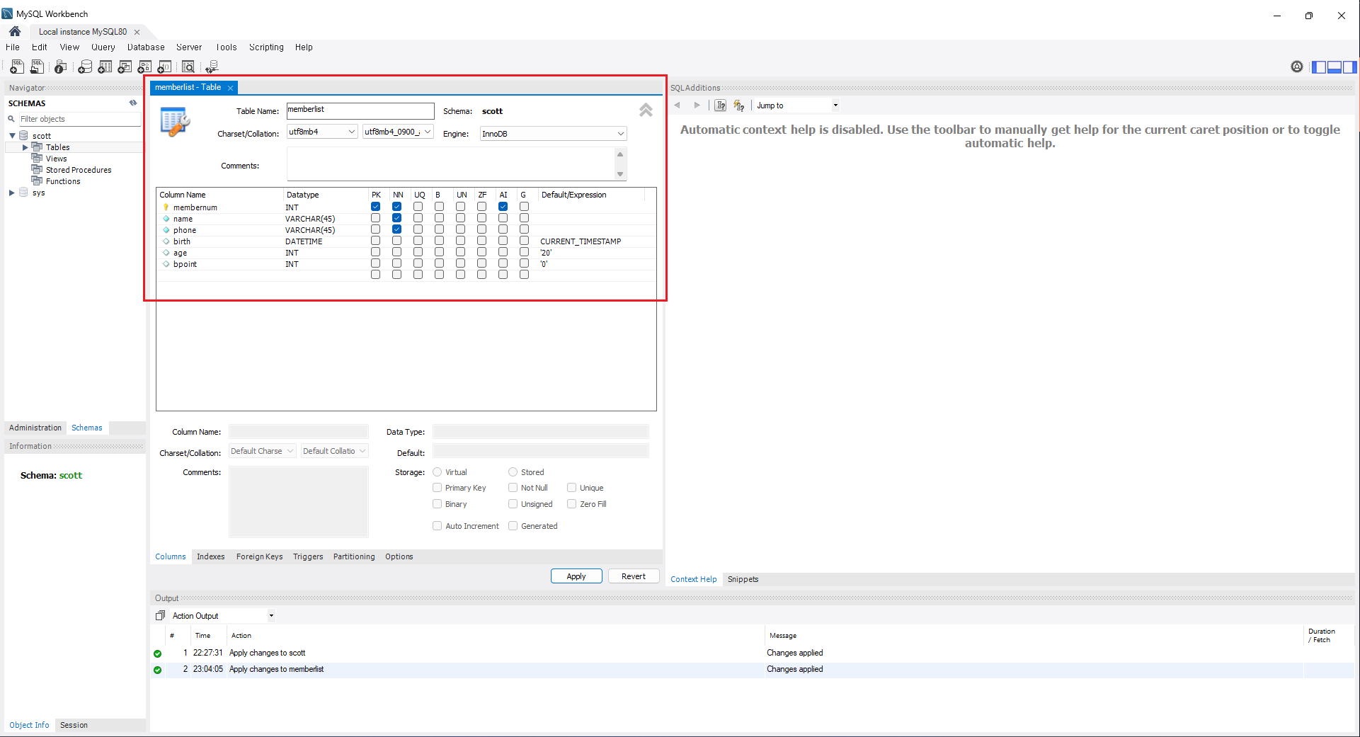Image resolution: width=1360 pixels, height=737 pixels.
Task: Open the Snippets tab
Action: [743, 579]
